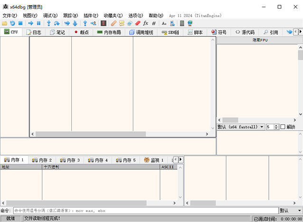The image size is (303, 222).
Task: Select the 内存 5 dump tab
Action: point(126,160)
